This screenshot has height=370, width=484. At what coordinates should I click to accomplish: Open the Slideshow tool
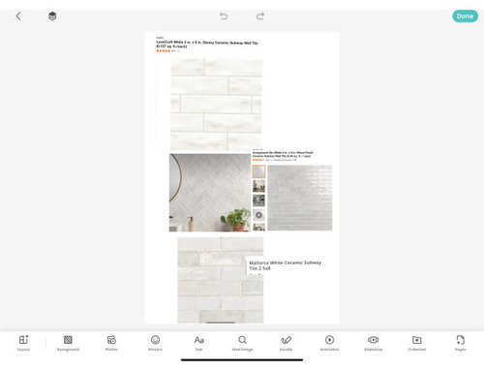[x=374, y=343]
